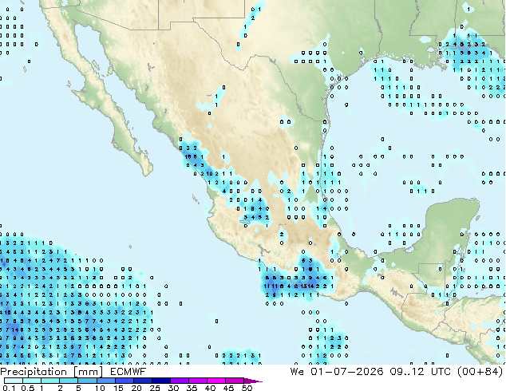Choose the 20–25 mm dark blue swatch
This screenshot has width=506, height=391.
[142, 381]
